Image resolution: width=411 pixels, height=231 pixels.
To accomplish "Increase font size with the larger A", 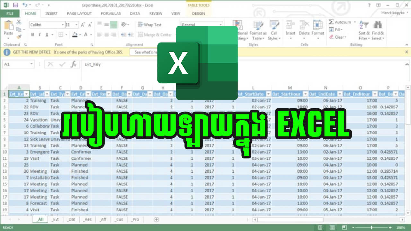I will pyautogui.click(x=83, y=25).
